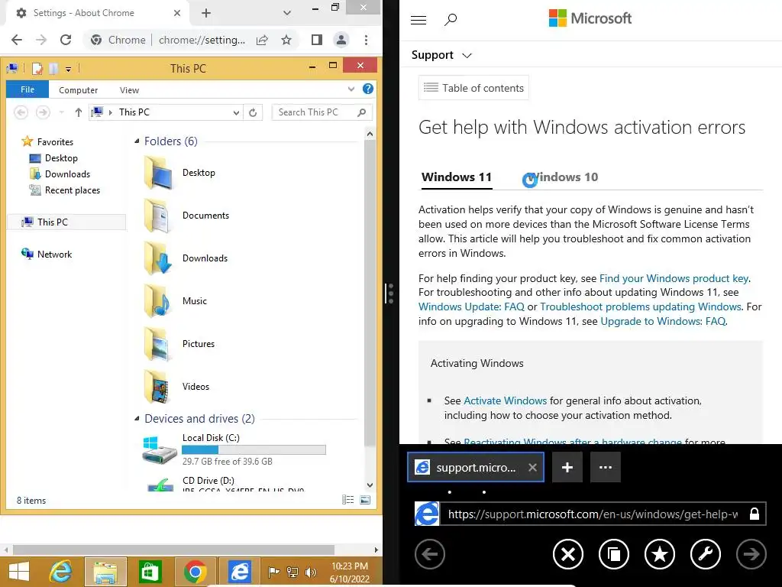The height and width of the screenshot is (587, 782).
Task: Open a new Chrome tab with plus
Action: tap(206, 13)
